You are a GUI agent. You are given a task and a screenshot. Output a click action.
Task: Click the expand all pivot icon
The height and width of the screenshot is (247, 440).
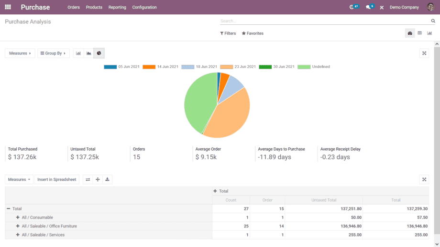click(x=98, y=180)
